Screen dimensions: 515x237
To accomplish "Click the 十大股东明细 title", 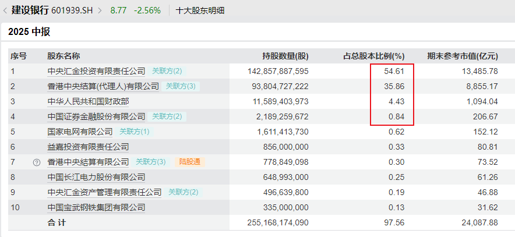I will pyautogui.click(x=200, y=10).
